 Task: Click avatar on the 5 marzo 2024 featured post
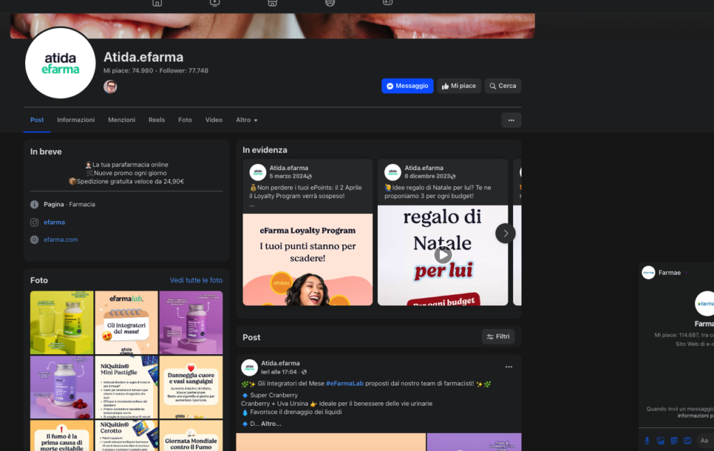258,172
